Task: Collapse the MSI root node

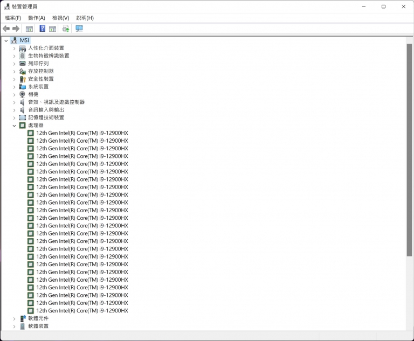Action: (6, 40)
